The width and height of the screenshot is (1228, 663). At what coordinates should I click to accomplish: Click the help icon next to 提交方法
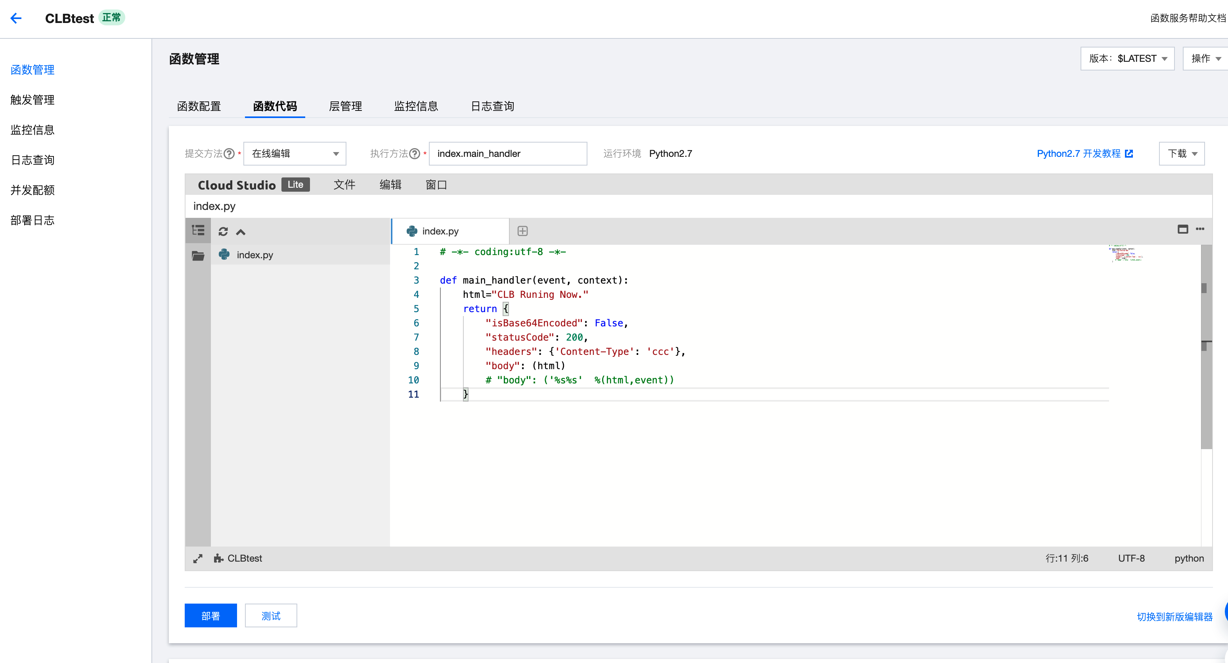click(229, 153)
